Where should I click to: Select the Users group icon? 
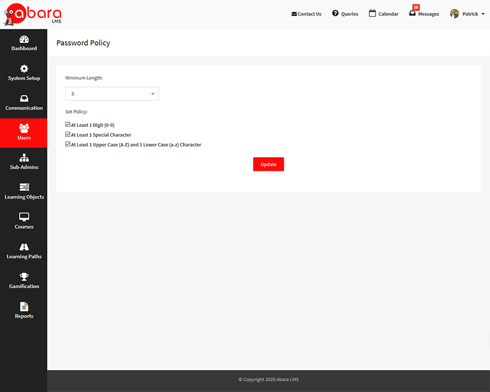point(24,128)
